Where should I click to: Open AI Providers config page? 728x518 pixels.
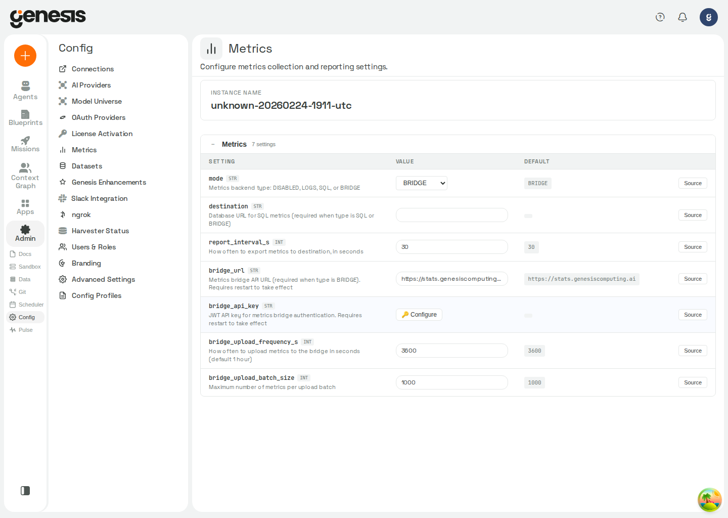click(x=85, y=85)
